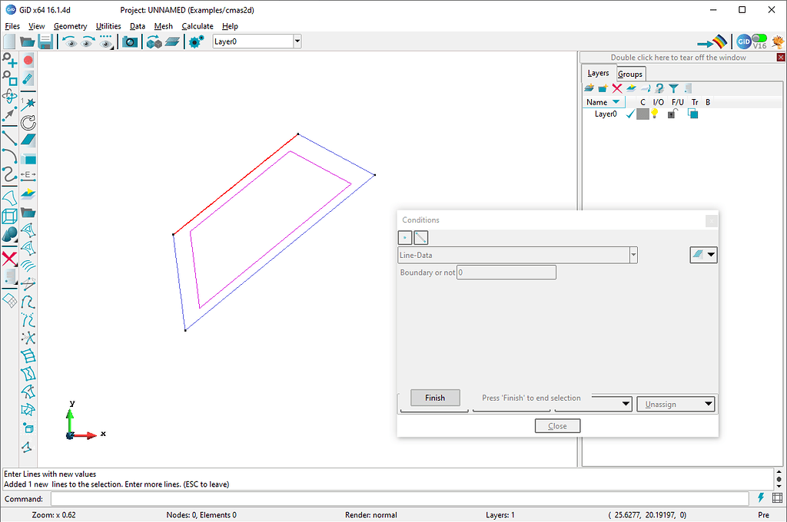Delete layer with red X in Layers panel

pos(617,88)
